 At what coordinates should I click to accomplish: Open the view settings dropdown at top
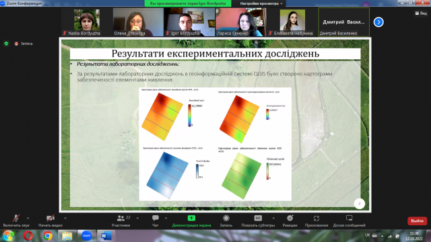click(x=261, y=3)
